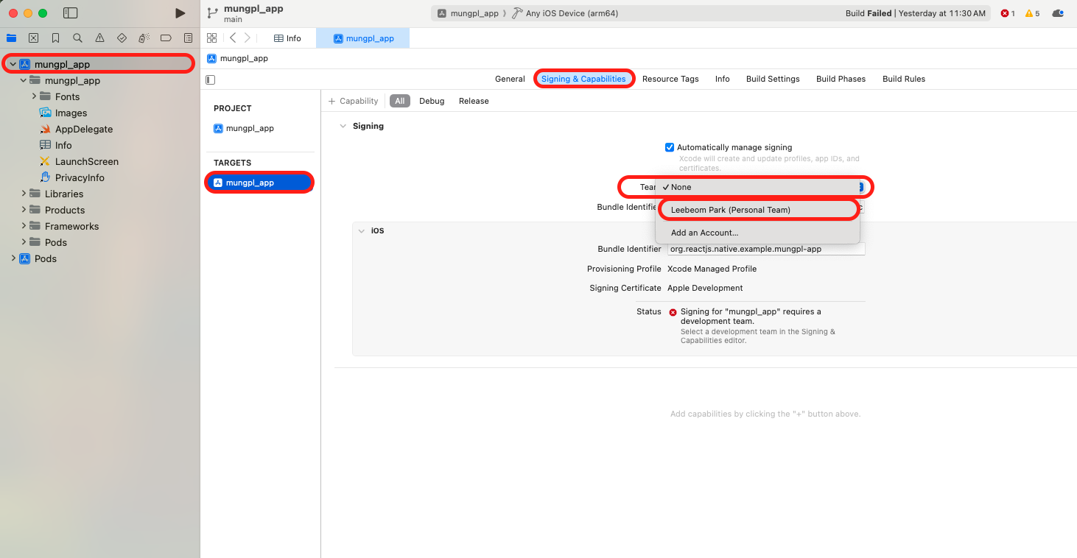1077x558 pixels.
Task: Click the iOS Bundle Identifier field
Action: point(765,249)
